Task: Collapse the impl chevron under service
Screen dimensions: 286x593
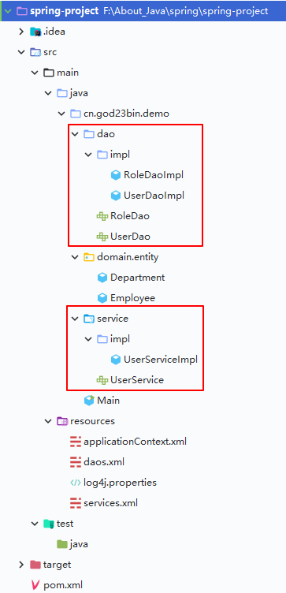Action: 88,339
